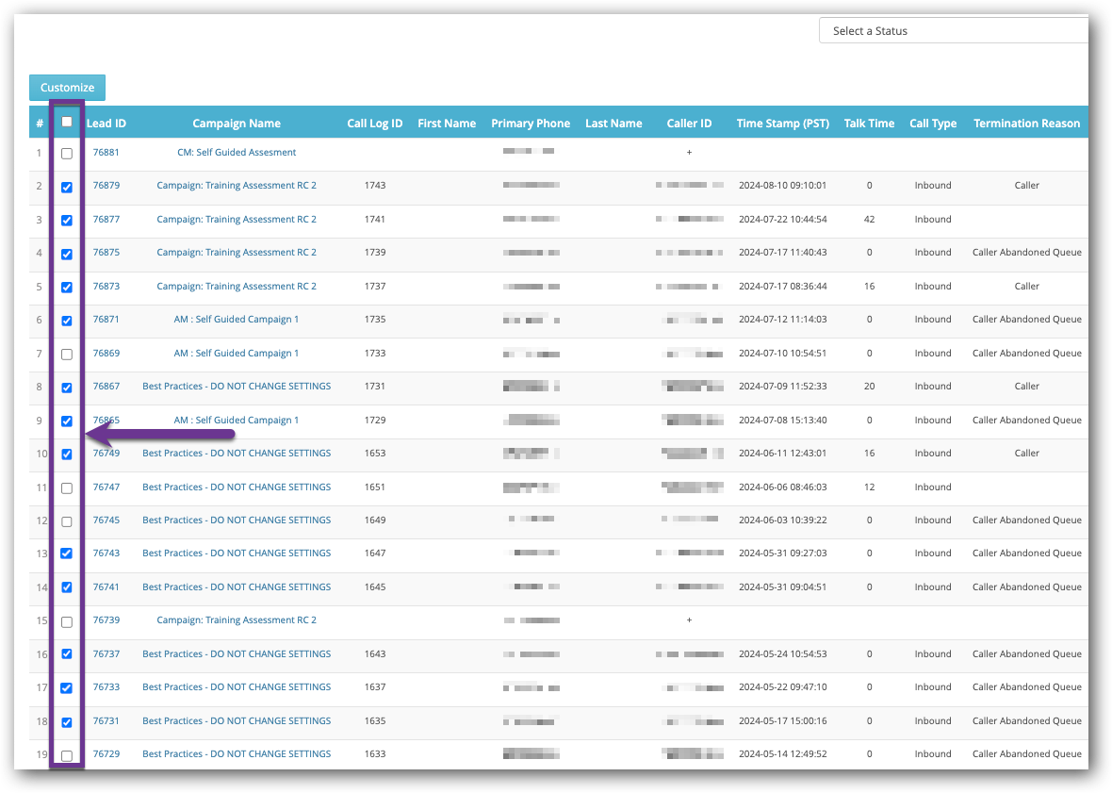Sort by Time Stamp (PST) column header
Image resolution: width=1112 pixels, height=793 pixels.
(783, 122)
